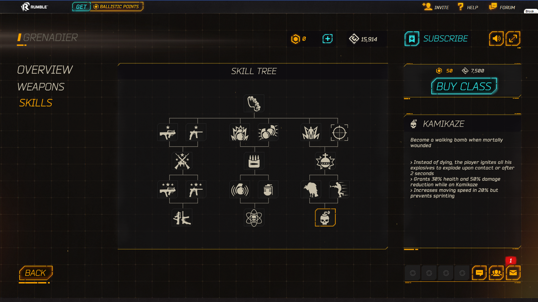Image resolution: width=538 pixels, height=302 pixels.
Task: Select the atomic skull skill icon
Action: pos(254,218)
